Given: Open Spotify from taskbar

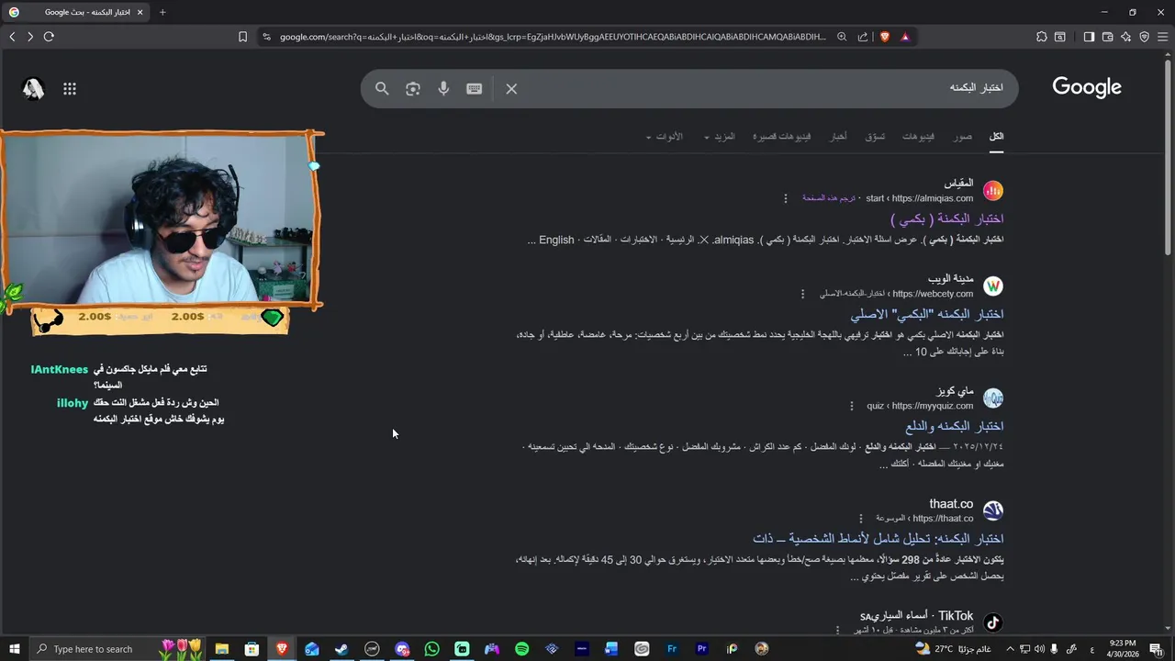Looking at the screenshot, I should coord(522,649).
